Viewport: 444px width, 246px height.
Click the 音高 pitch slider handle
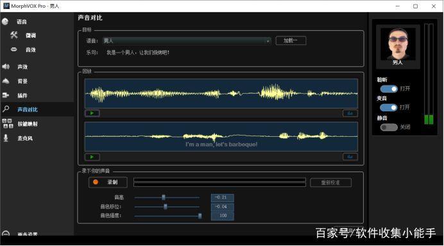point(164,197)
